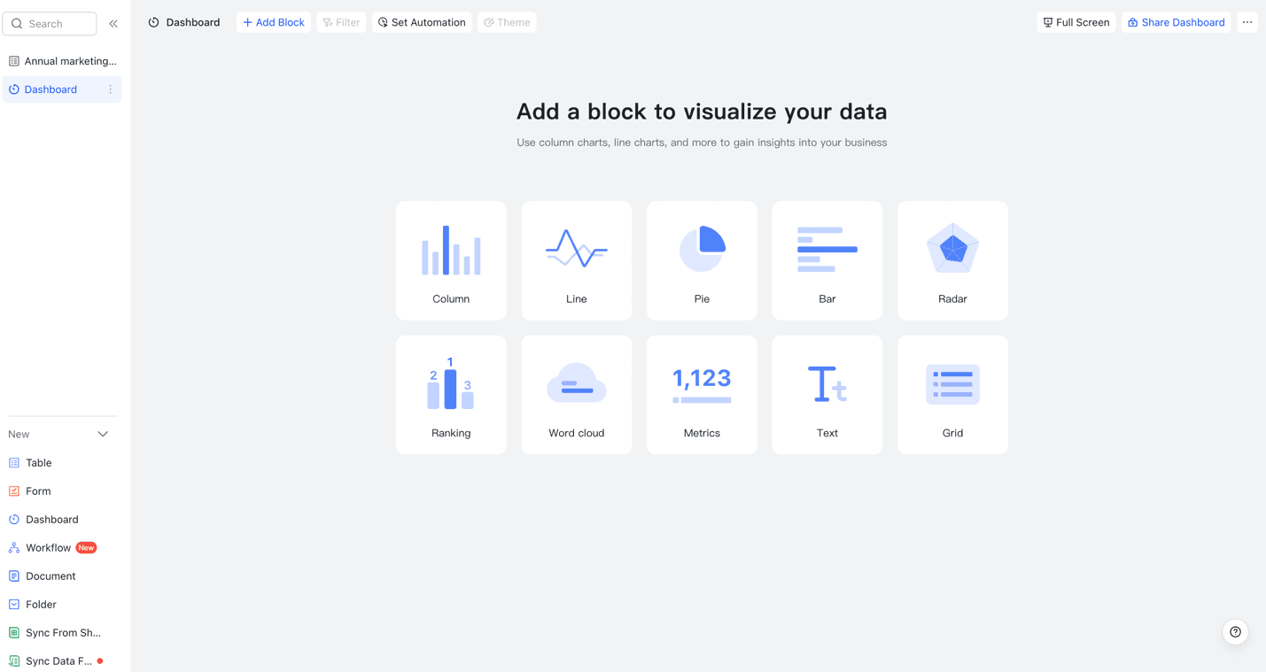Collapse the New section in the sidebar
1266x672 pixels.
(102, 434)
